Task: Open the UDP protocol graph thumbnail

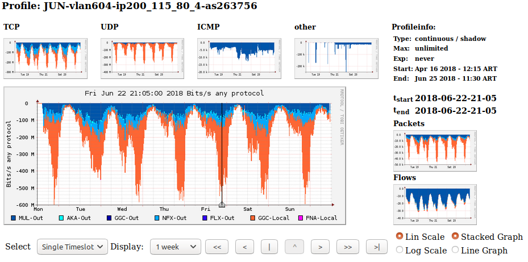Action: (143, 58)
